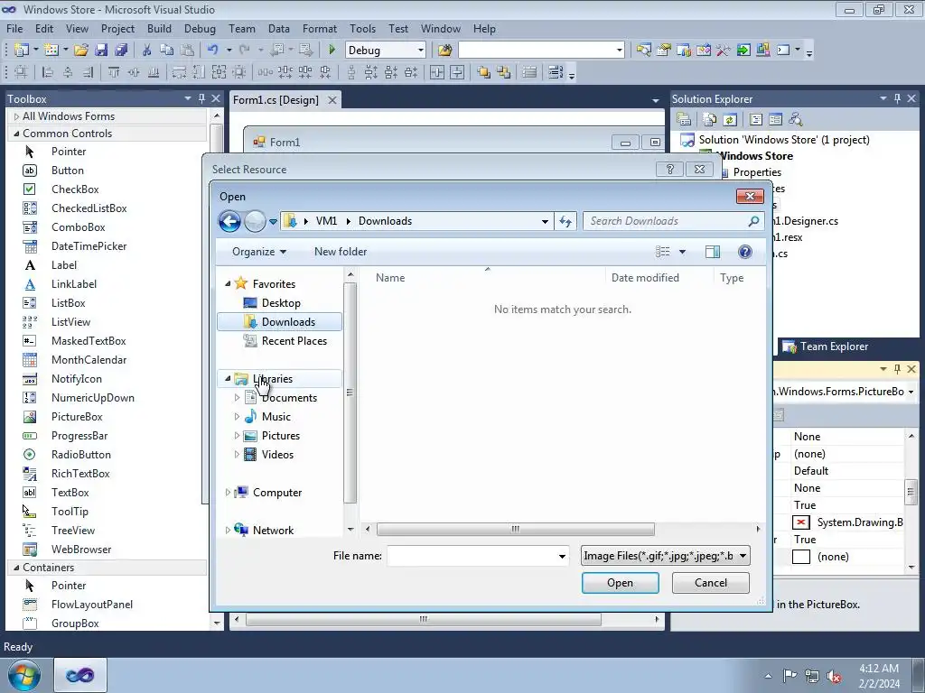The height and width of the screenshot is (693, 925).
Task: Expand the Computer tree node
Action: click(228, 492)
